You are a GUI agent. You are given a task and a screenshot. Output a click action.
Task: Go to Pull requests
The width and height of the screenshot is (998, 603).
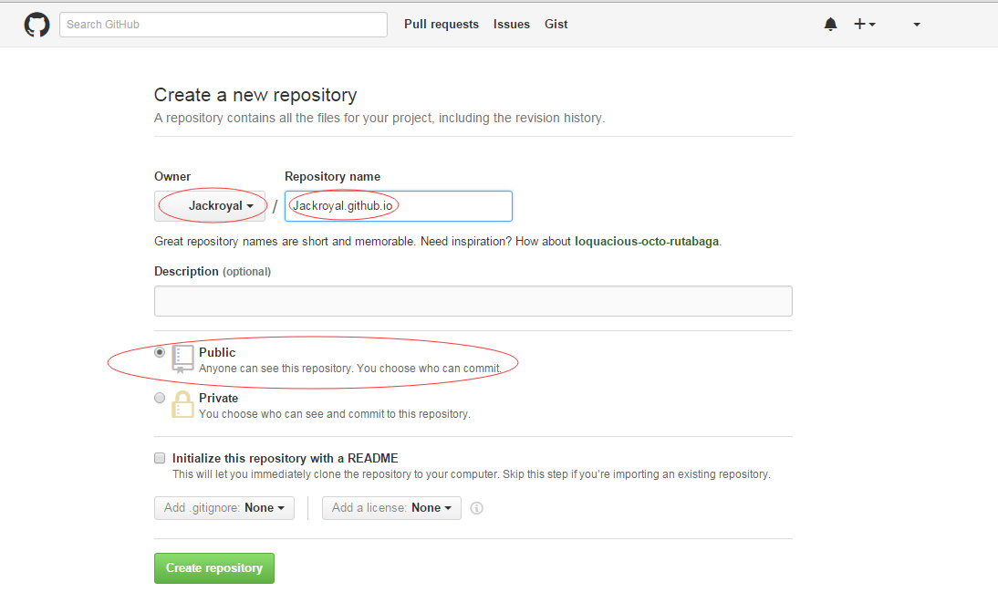442,25
